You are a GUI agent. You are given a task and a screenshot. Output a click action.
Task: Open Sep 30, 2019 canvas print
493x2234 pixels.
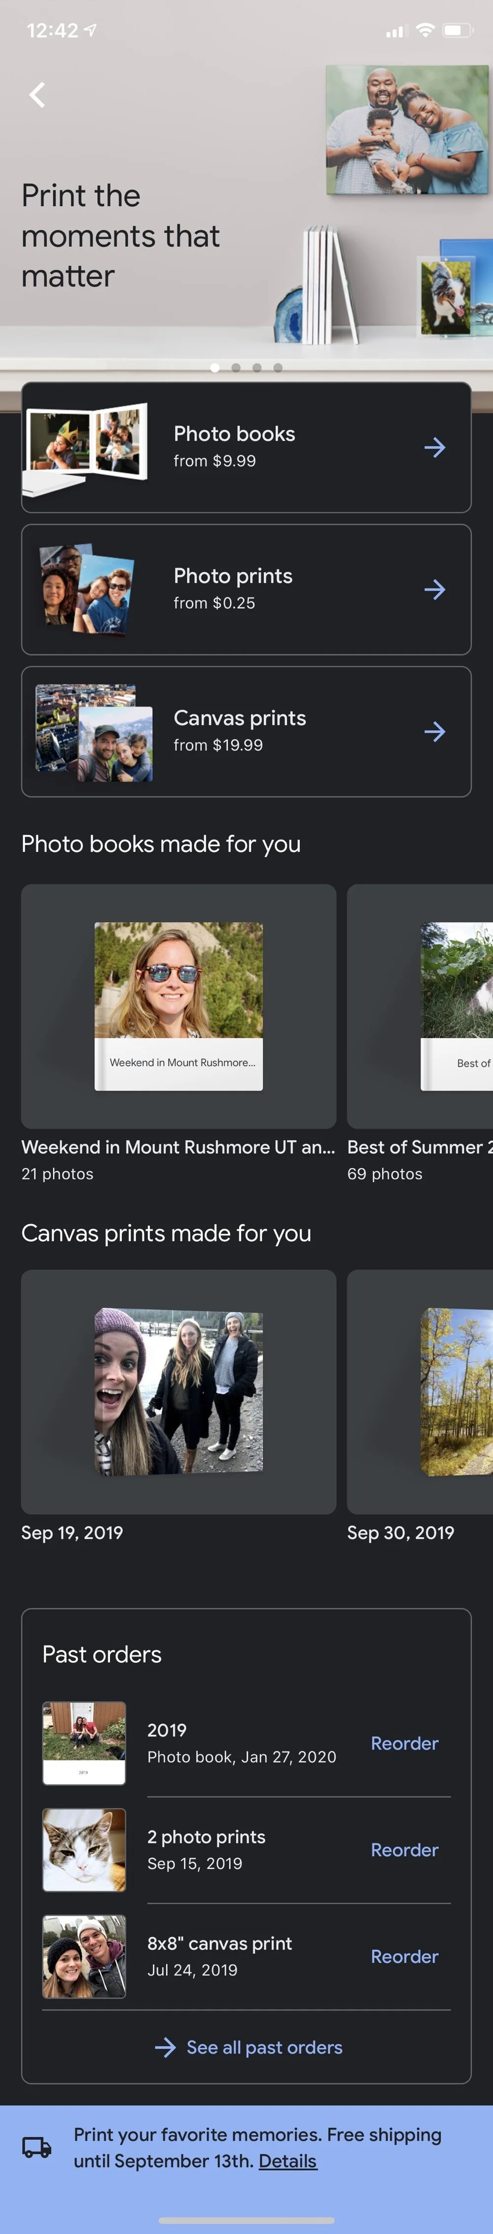(x=420, y=1392)
